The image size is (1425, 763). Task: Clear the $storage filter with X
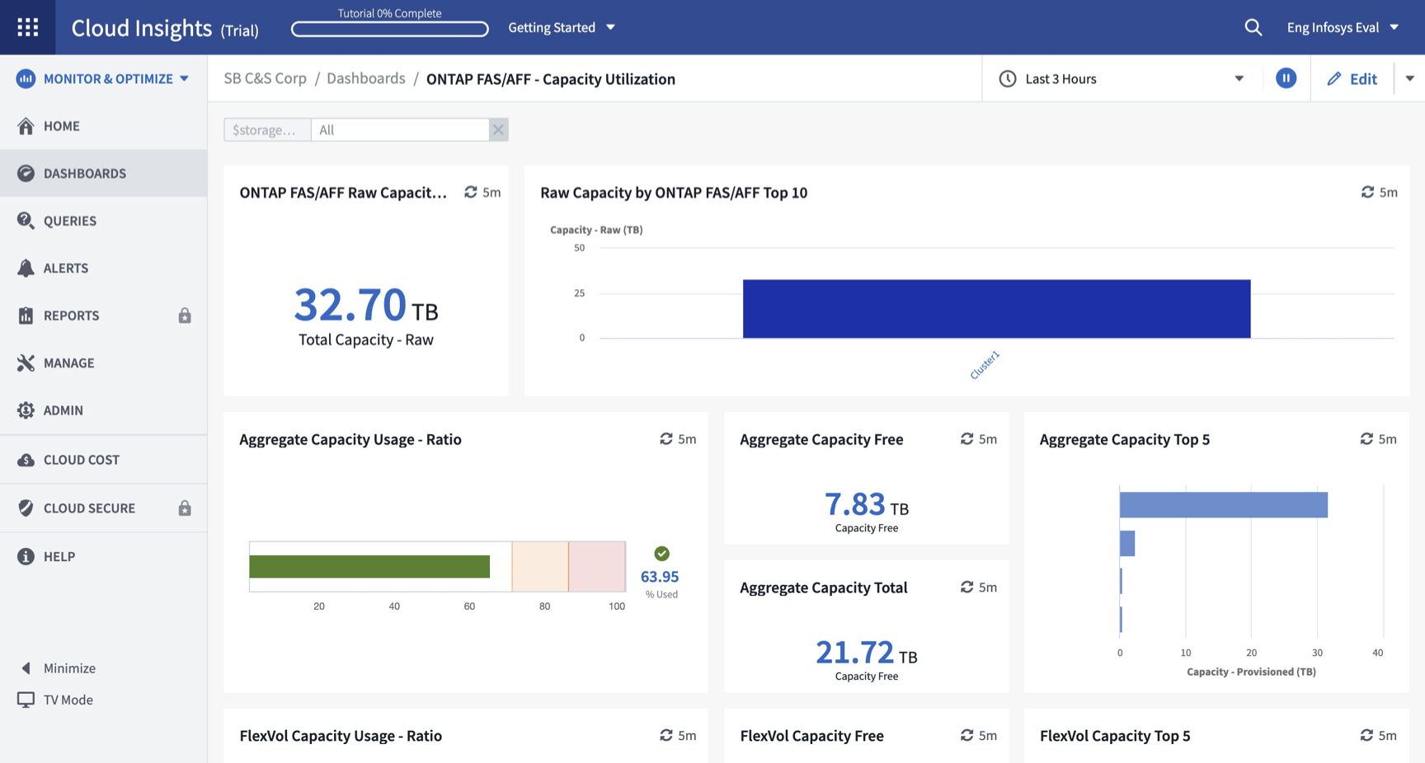pos(498,129)
